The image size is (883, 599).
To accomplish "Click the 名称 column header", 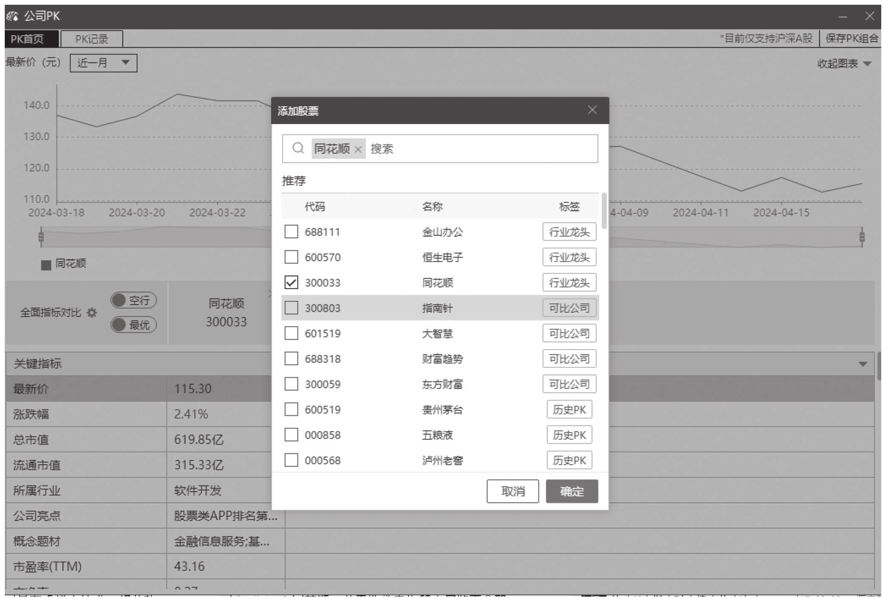I will pyautogui.click(x=432, y=207).
